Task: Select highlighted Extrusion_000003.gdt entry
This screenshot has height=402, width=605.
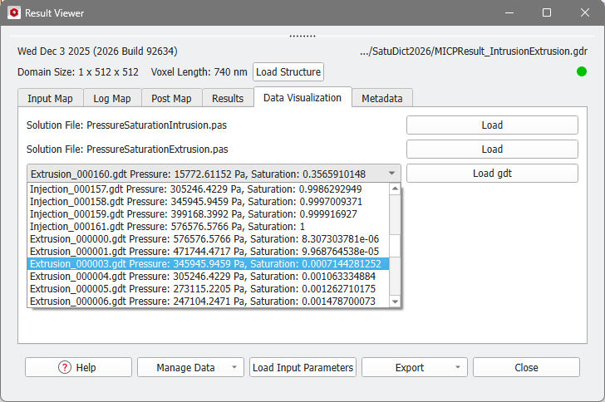Action: click(208, 263)
